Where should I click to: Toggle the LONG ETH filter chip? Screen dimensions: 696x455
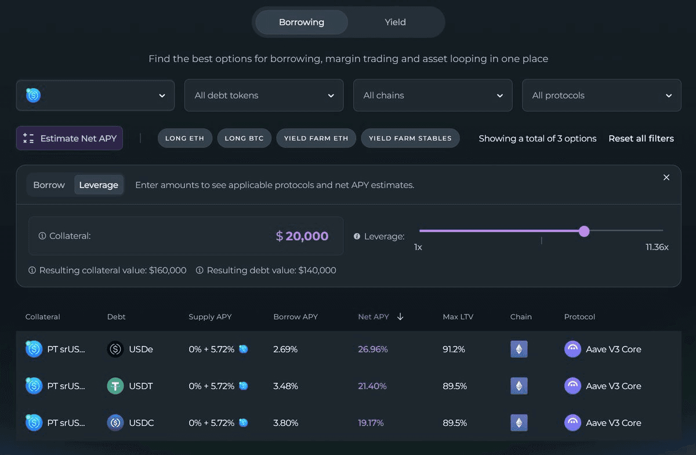(x=183, y=138)
